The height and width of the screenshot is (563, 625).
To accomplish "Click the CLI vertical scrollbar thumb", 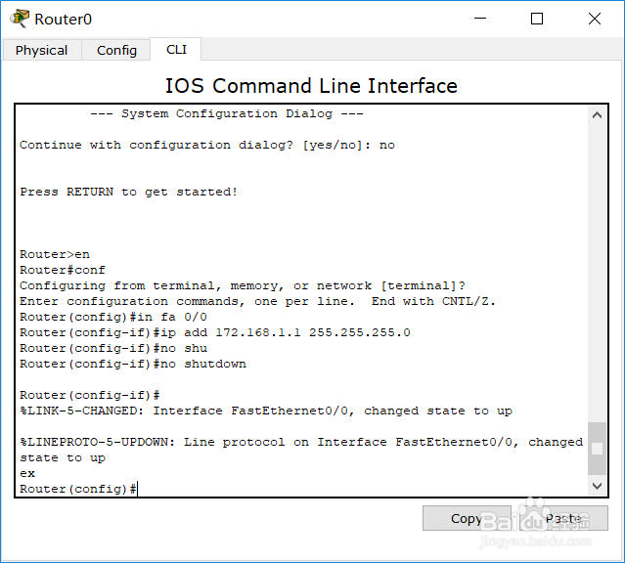I will (x=597, y=449).
